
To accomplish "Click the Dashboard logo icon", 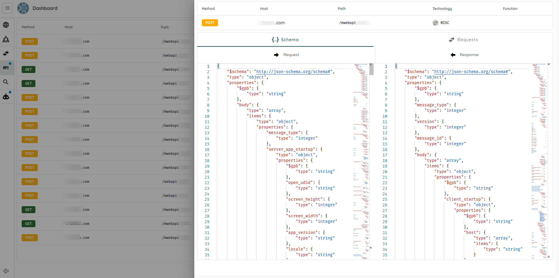I will click(x=23, y=8).
